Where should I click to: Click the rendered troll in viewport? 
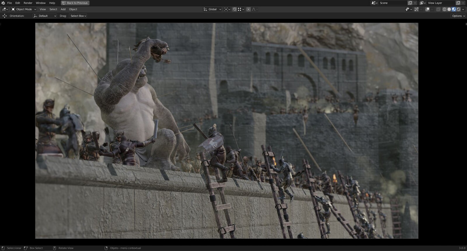point(137,105)
